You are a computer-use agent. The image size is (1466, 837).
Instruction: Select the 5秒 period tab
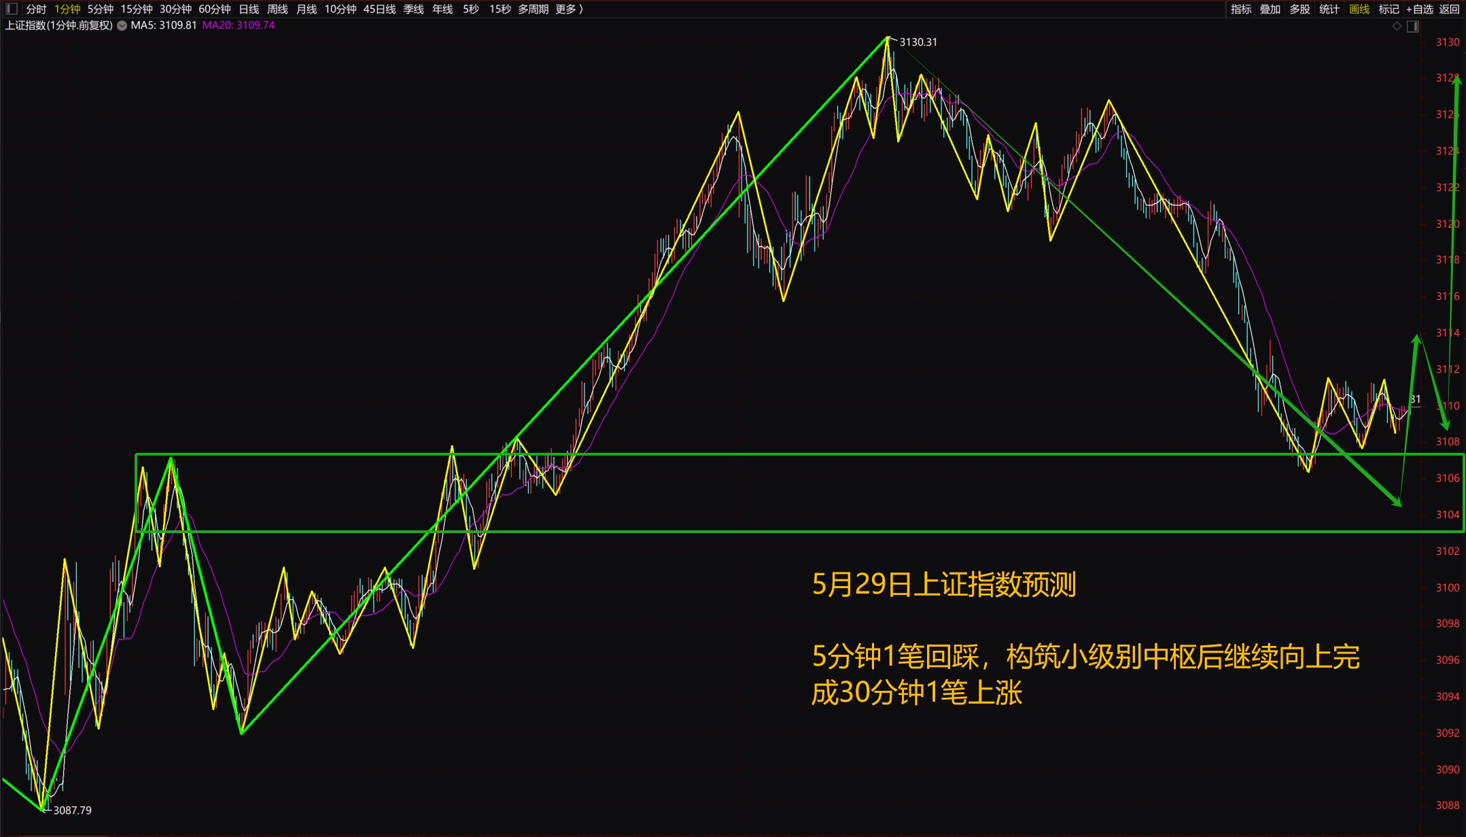click(x=471, y=9)
